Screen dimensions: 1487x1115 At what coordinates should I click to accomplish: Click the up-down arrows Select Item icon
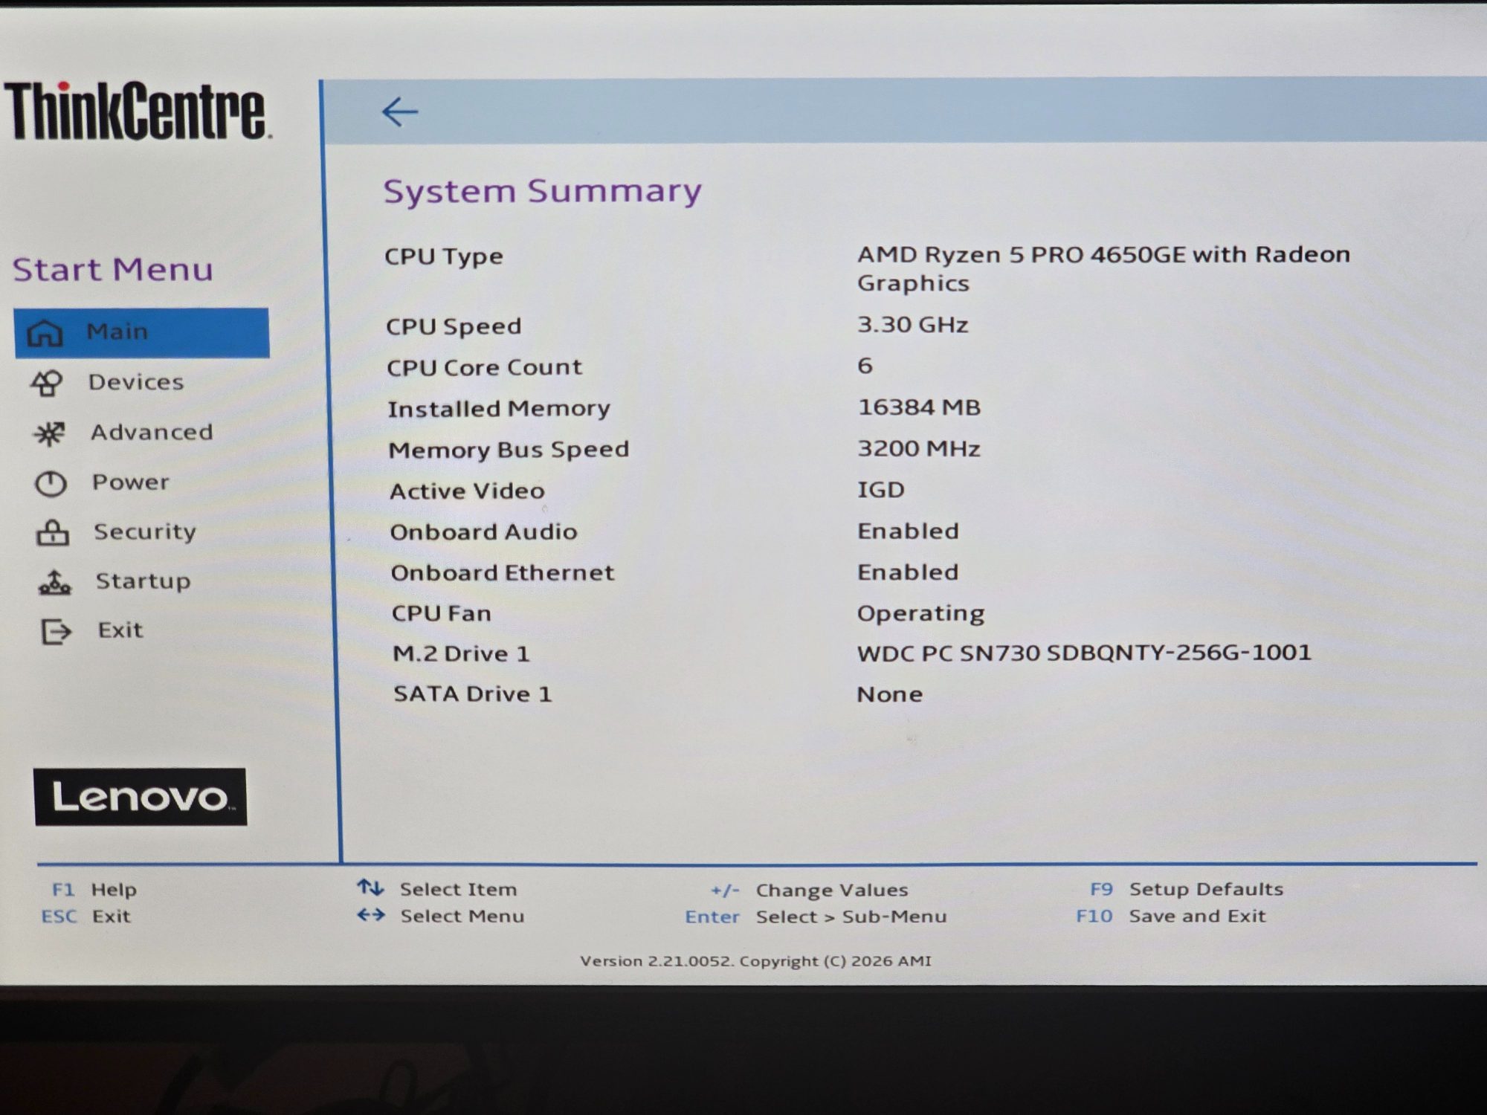370,888
